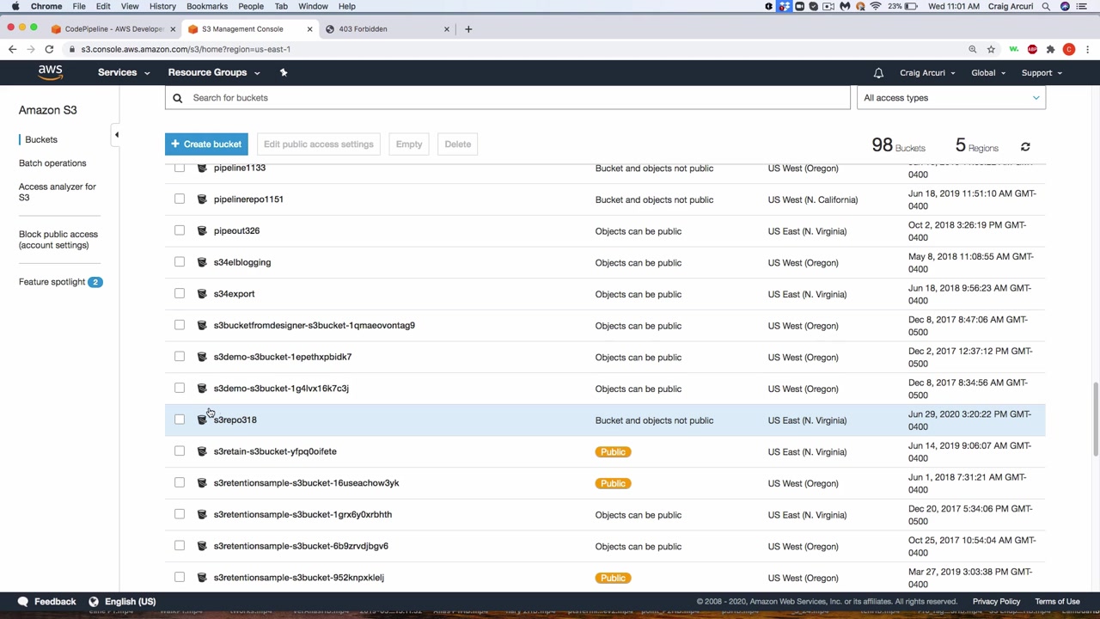This screenshot has height=619, width=1100.
Task: Tick the s34export bucket checkbox
Action: [x=180, y=294]
